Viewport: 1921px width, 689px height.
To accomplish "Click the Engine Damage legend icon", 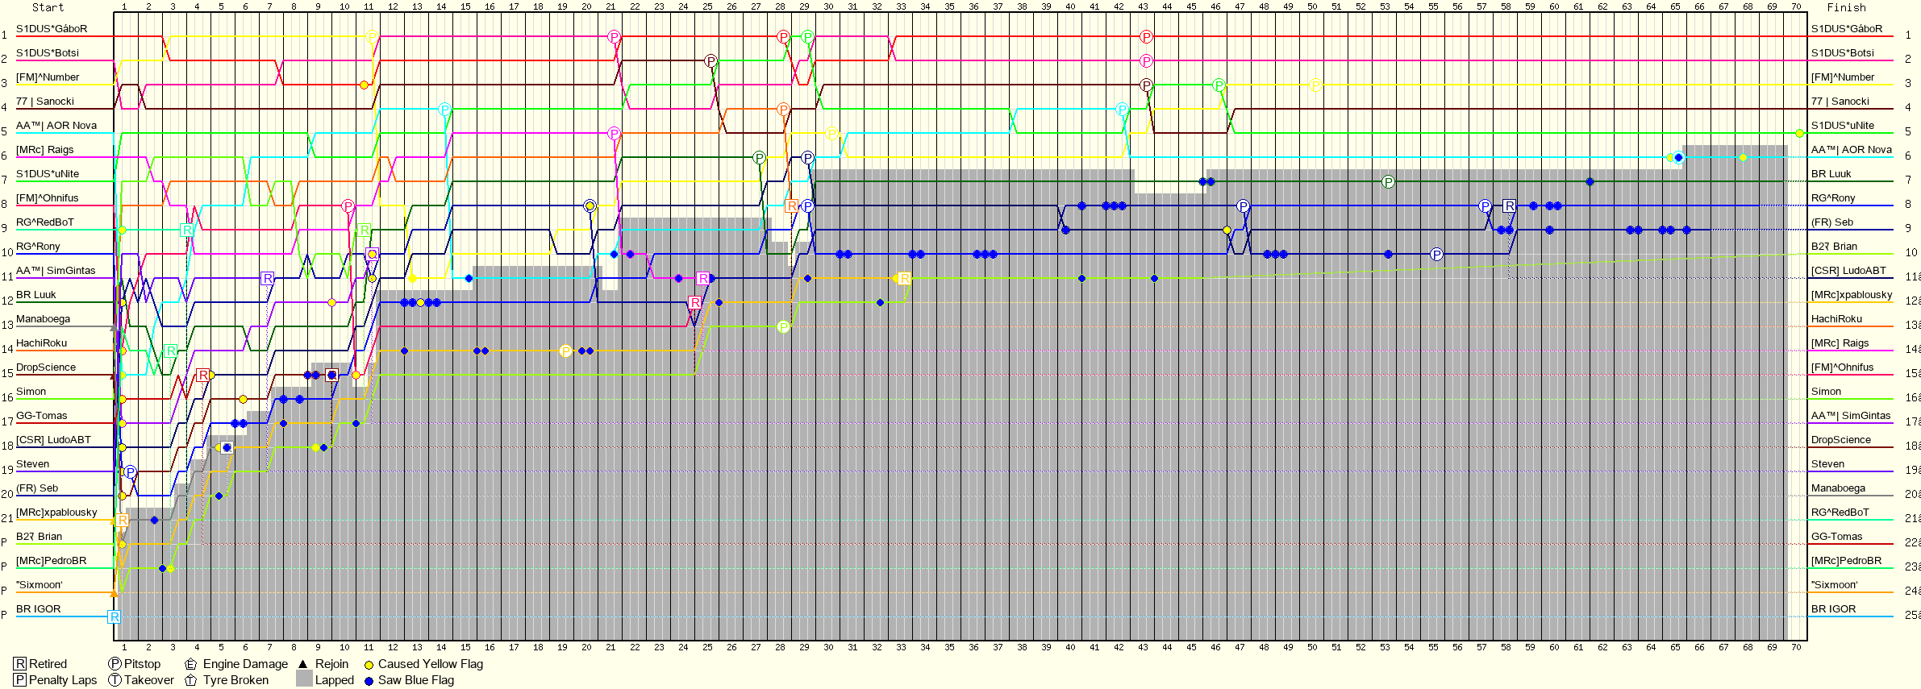I will 191,664.
